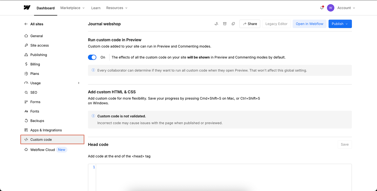Click into the Head code editor

point(224,177)
